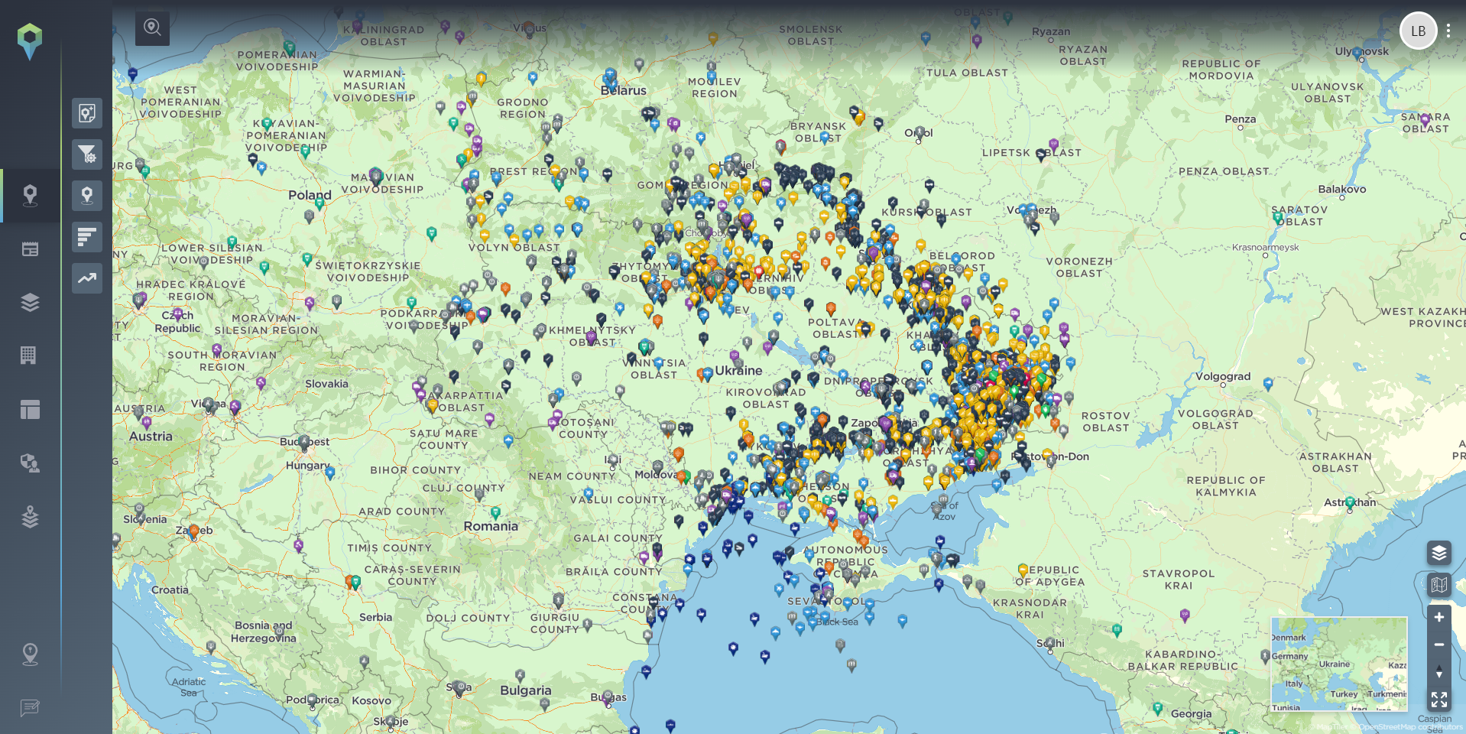Click the blue marker at Ulyanovsk
1466x734 pixels.
(1359, 53)
